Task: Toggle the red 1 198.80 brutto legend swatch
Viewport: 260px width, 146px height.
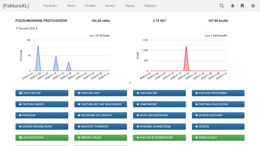Action: click(x=207, y=36)
